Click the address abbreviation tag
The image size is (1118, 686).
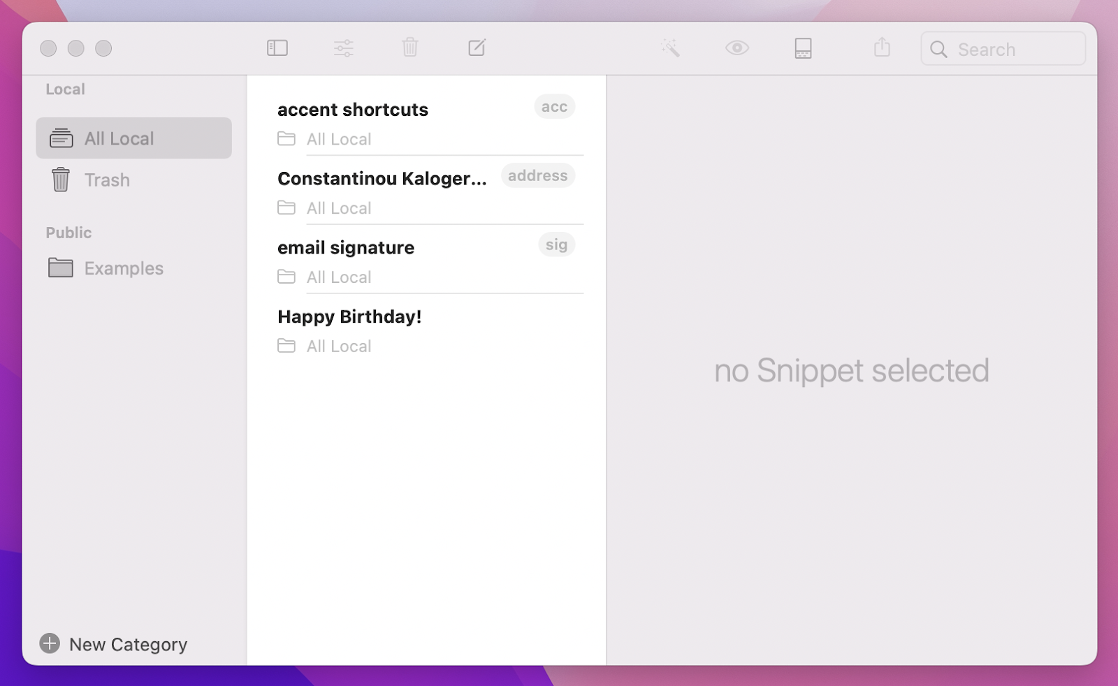537,175
